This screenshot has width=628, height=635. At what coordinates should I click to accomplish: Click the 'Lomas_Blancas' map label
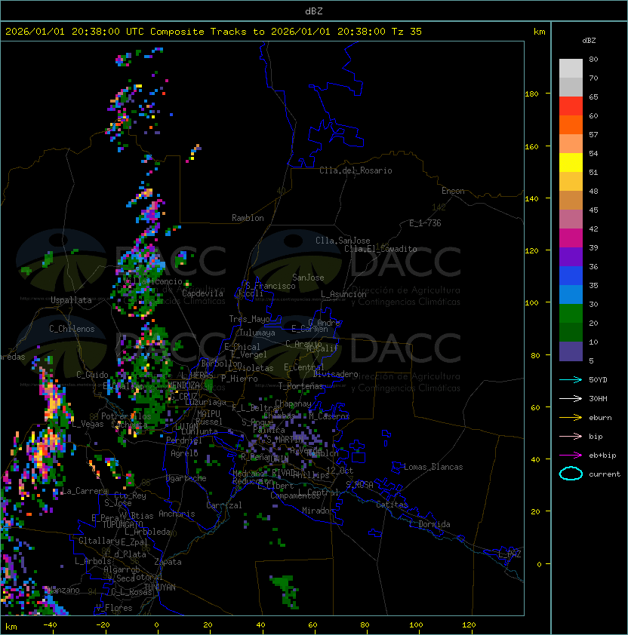pyautogui.click(x=433, y=467)
